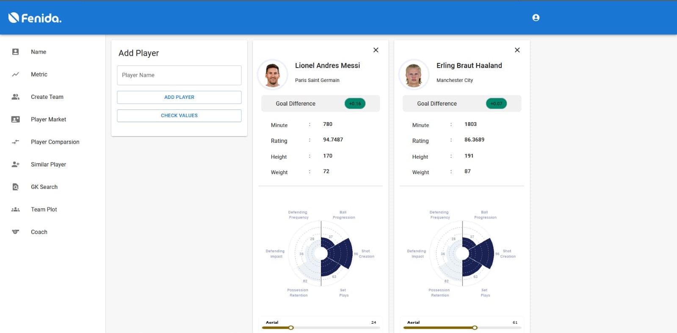677x333 pixels.
Task: Click Haaland's Aerial value 61
Action: (515, 322)
